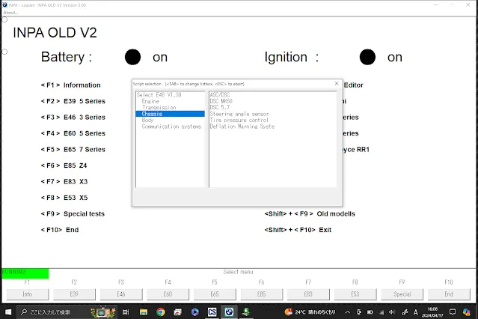Click Shift+F10 Exit entry
Viewport: 478px width, 319px height.
298,230
